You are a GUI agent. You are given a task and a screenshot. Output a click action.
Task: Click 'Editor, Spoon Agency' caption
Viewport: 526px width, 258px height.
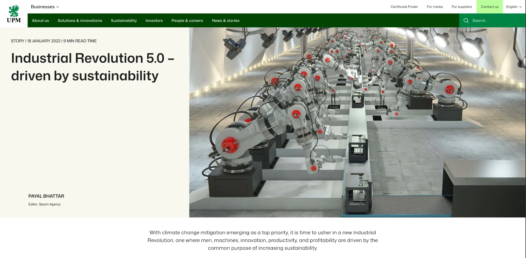tap(44, 204)
